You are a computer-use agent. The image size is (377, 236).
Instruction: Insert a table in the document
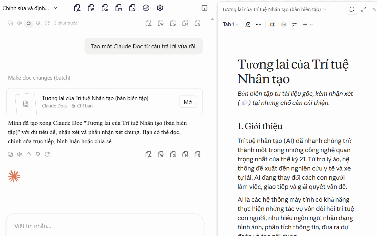pos(273,24)
